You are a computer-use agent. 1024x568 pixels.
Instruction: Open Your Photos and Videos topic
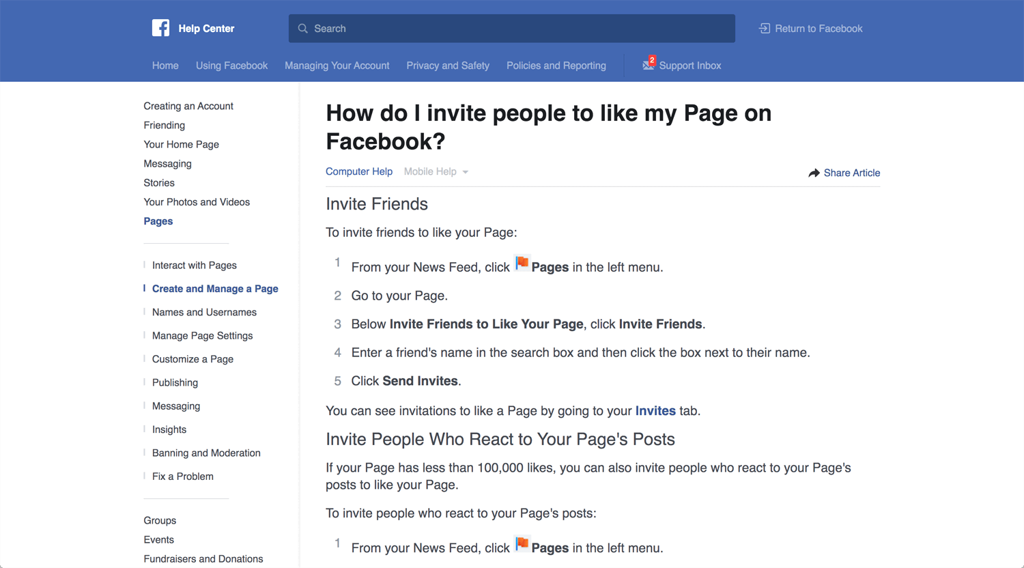pos(197,201)
